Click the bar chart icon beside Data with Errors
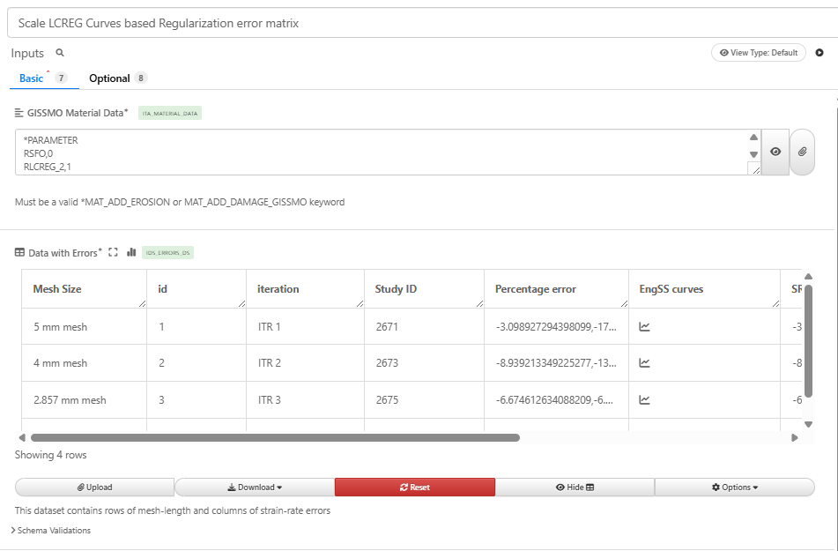The image size is (838, 551). [131, 253]
